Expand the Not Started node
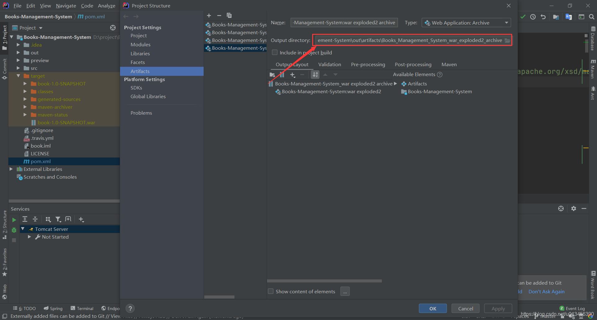 (x=30, y=237)
